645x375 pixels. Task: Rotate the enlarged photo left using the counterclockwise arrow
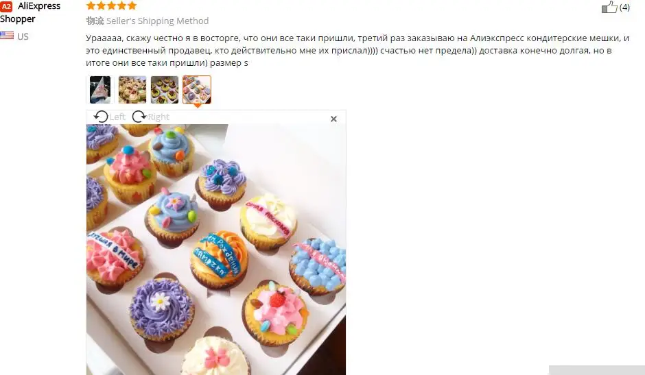click(101, 117)
